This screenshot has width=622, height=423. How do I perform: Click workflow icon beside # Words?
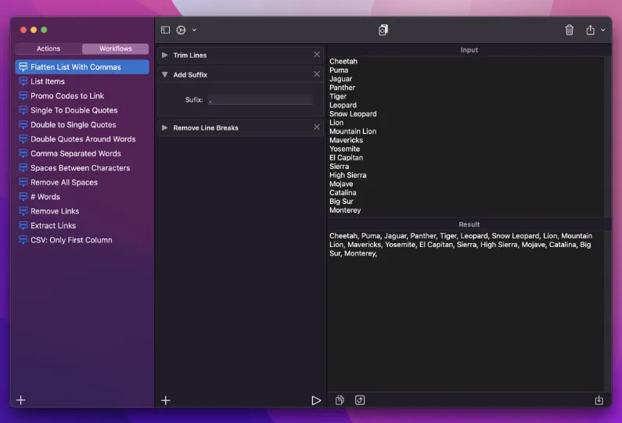[x=23, y=196]
